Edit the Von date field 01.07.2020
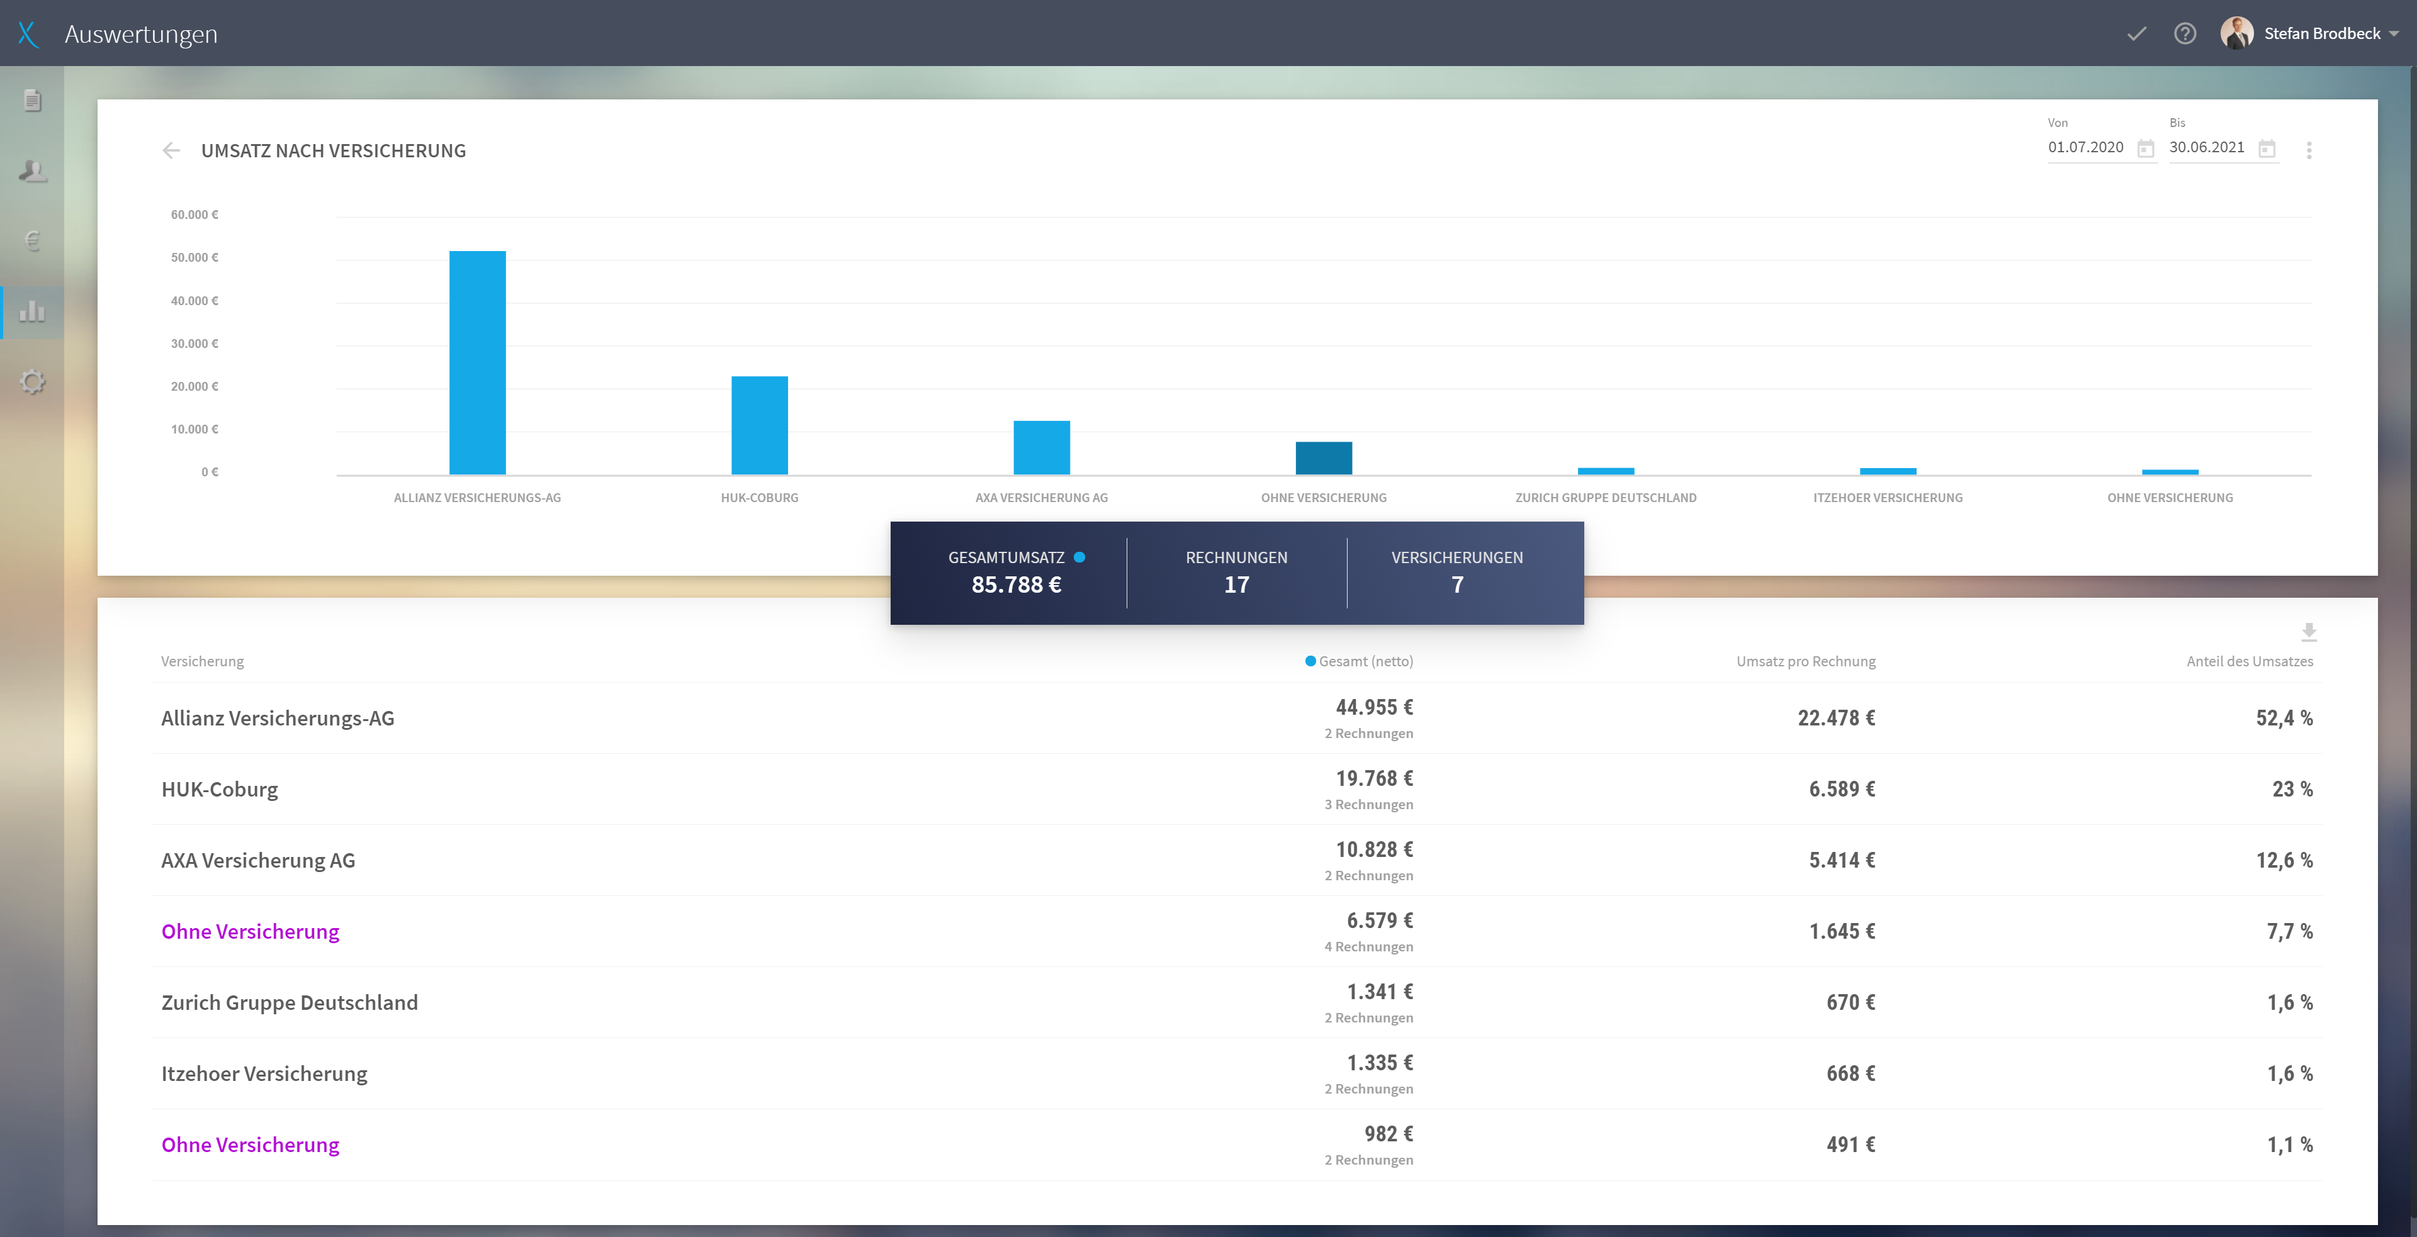 tap(2086, 147)
